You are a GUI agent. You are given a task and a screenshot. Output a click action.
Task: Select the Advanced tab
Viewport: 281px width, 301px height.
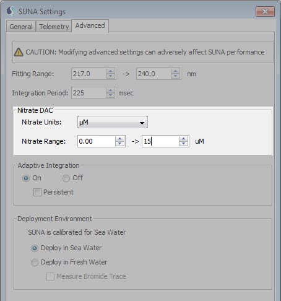(90, 26)
